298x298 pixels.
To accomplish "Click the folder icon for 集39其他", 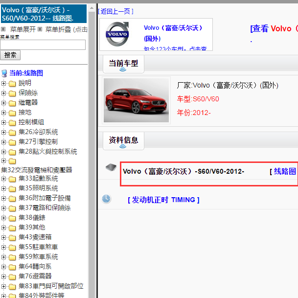I will point(12,228).
